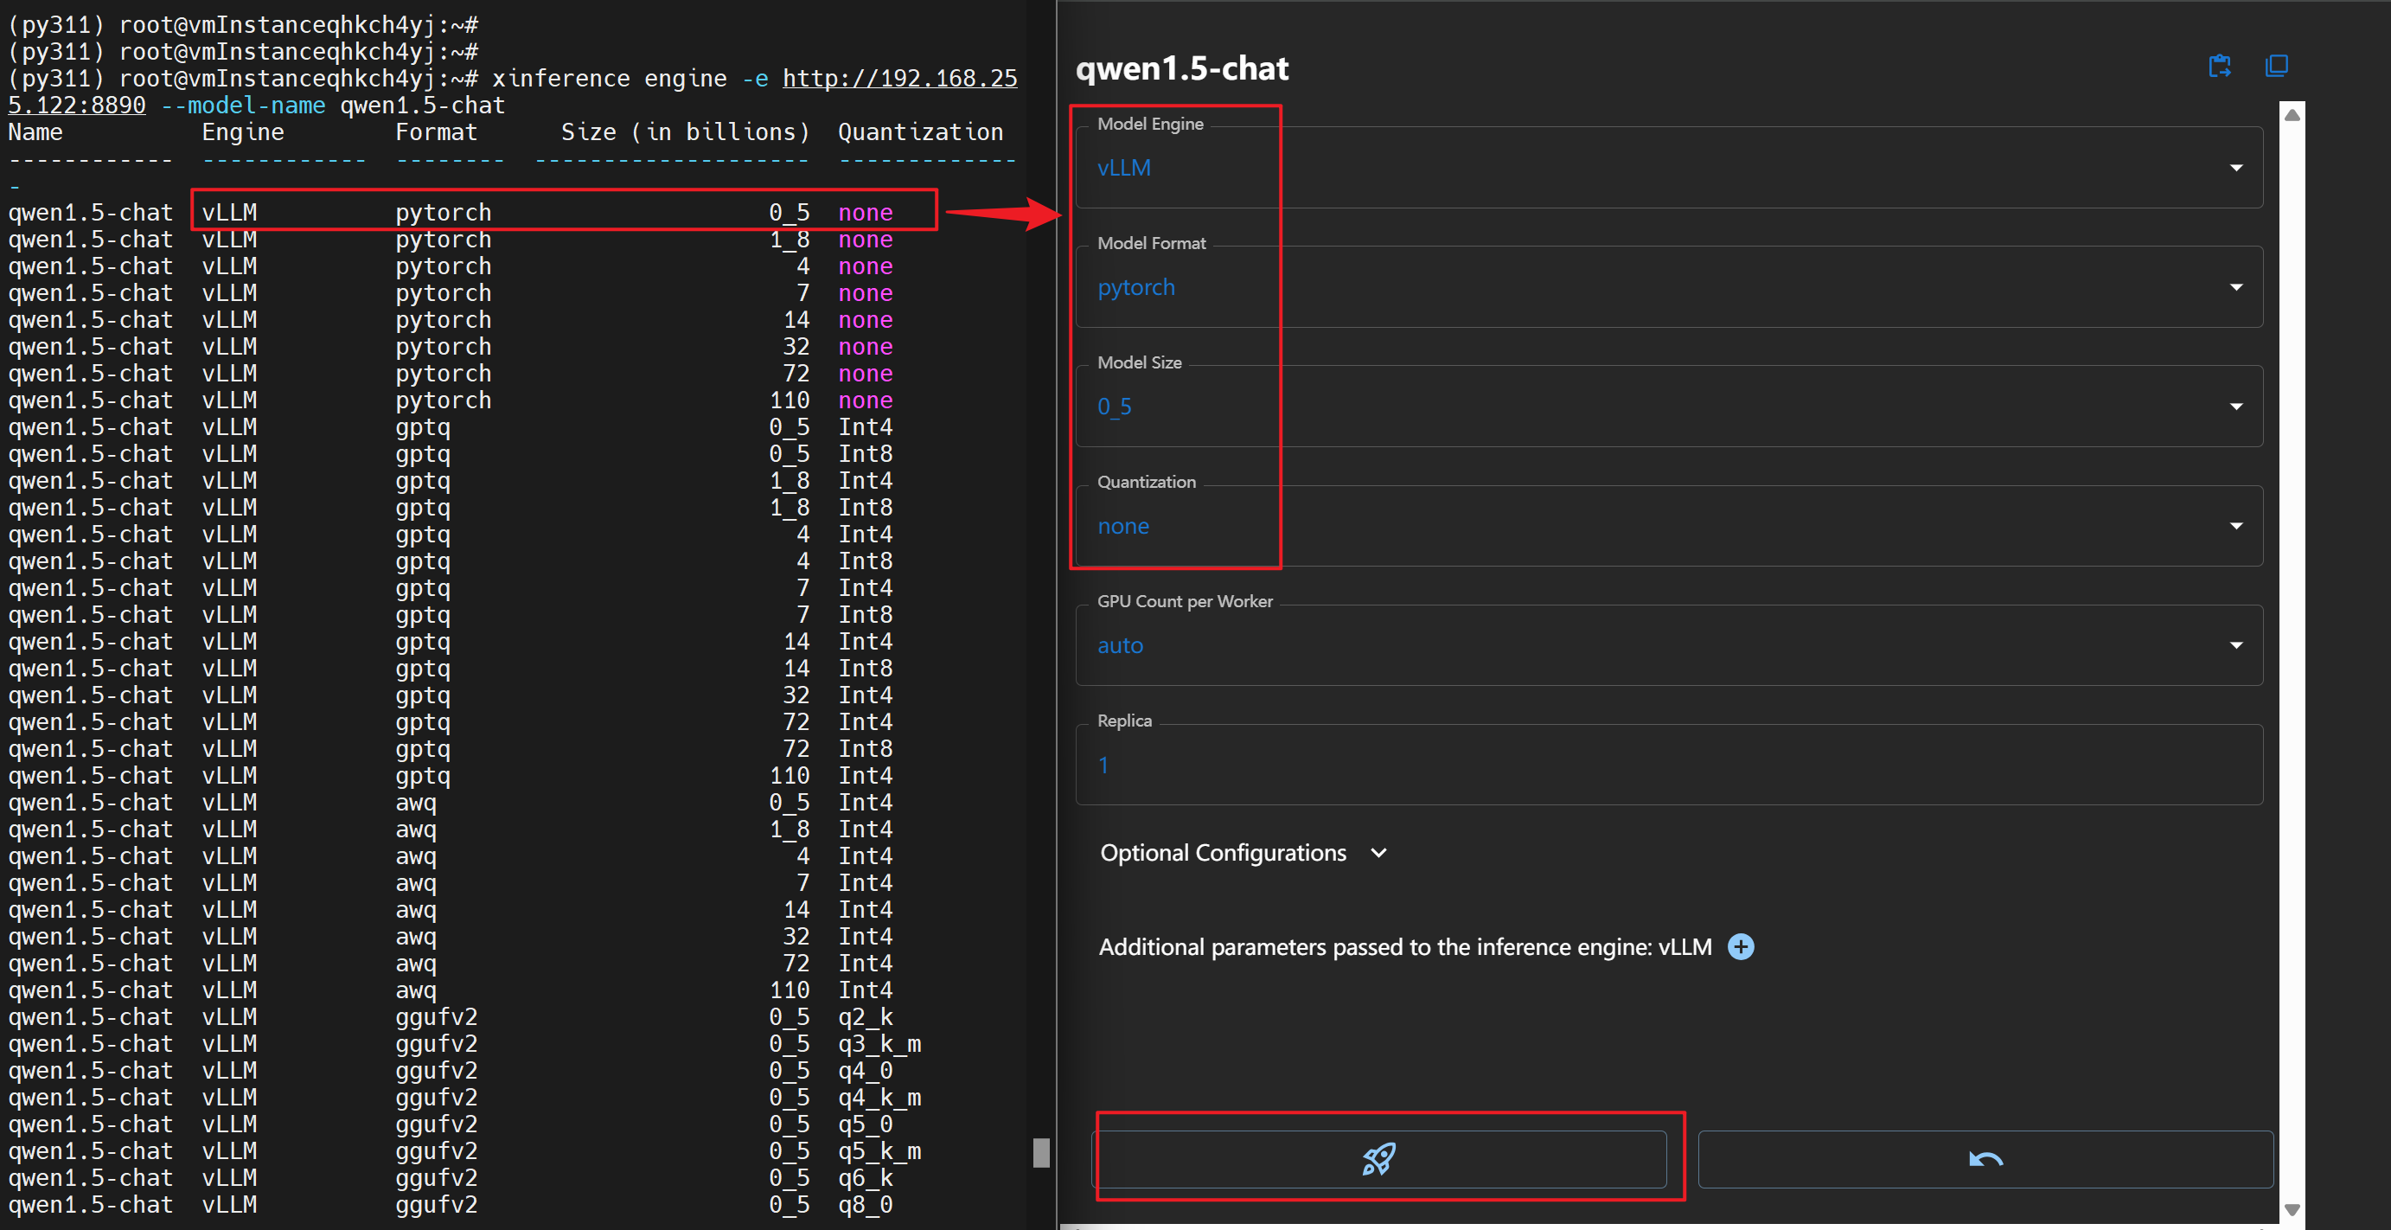
Task: Click the copy icon beside qwen1.5-chat title
Action: [2276, 66]
